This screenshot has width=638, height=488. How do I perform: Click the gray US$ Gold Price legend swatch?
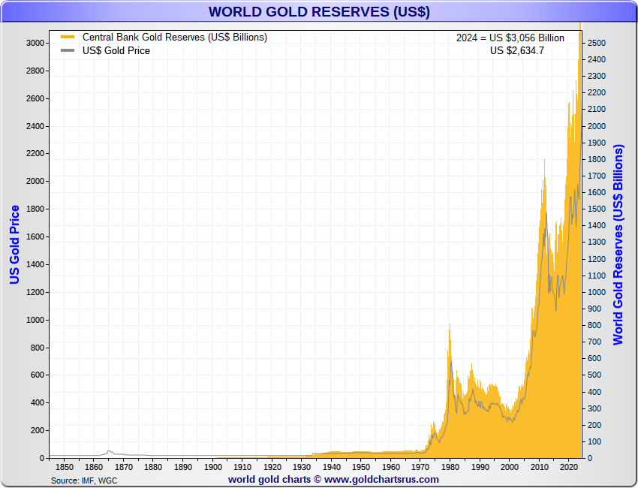pyautogui.click(x=68, y=51)
